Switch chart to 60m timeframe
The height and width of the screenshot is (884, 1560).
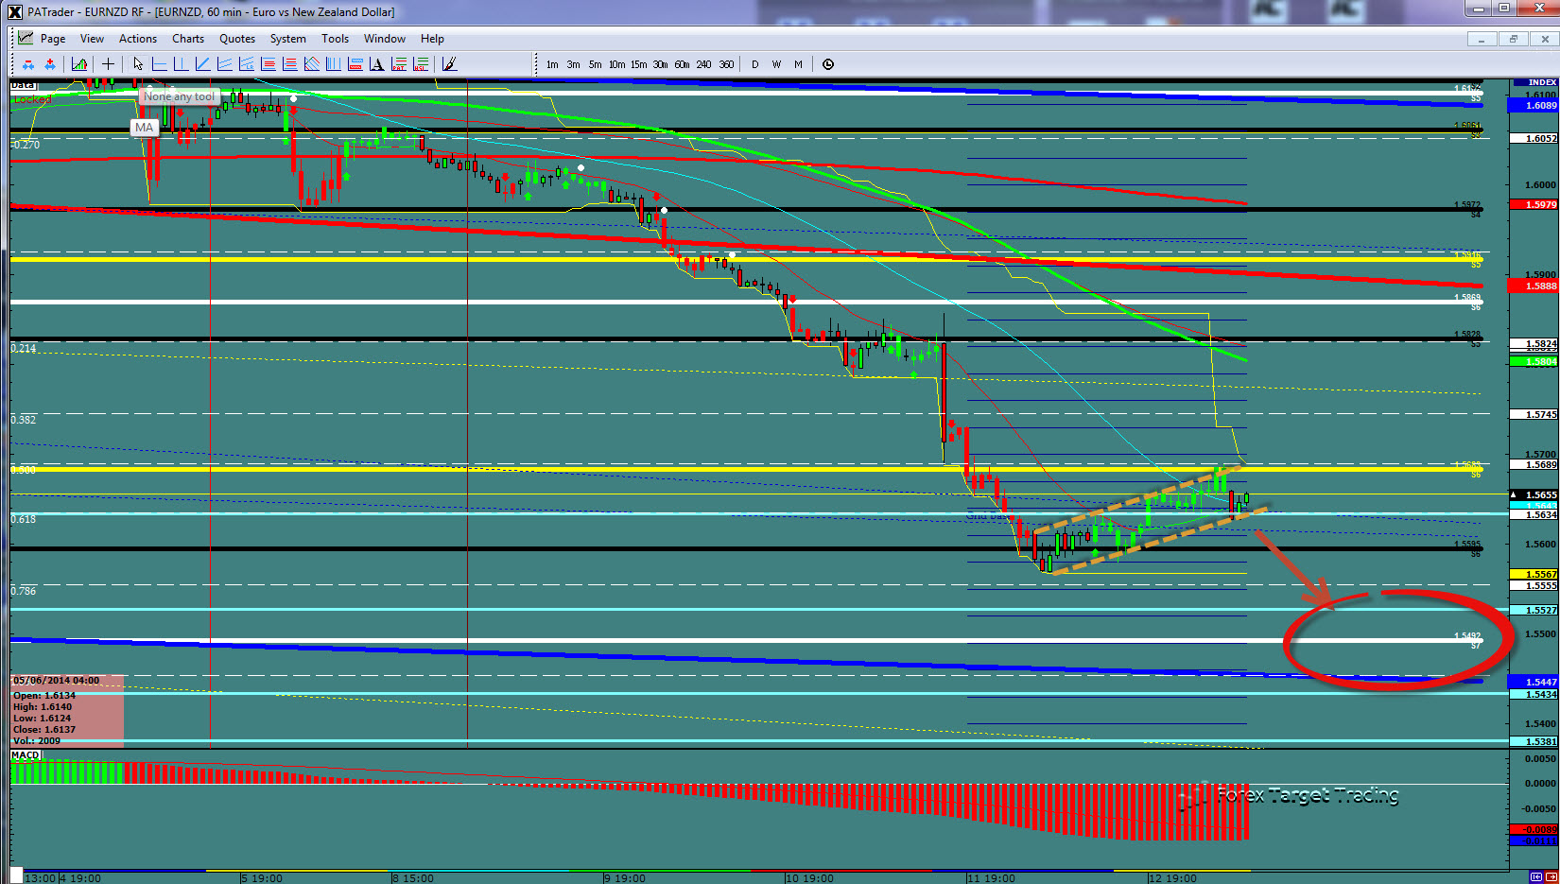coord(682,65)
